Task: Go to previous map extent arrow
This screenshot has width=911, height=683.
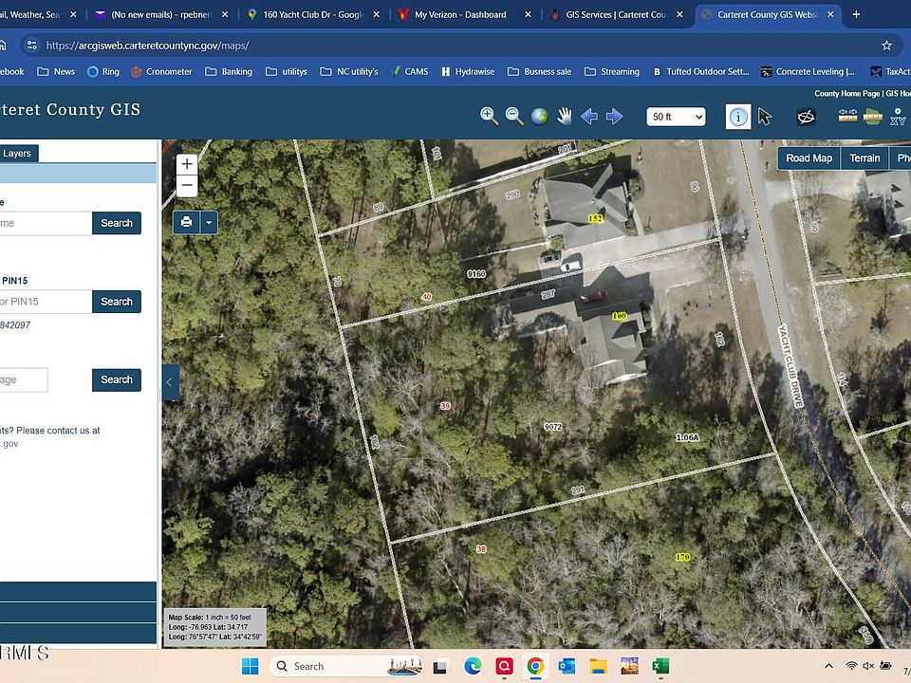Action: 589,116
